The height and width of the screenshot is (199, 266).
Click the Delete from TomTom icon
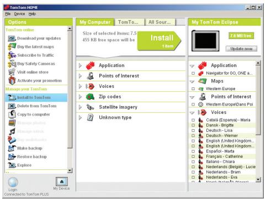12,106
